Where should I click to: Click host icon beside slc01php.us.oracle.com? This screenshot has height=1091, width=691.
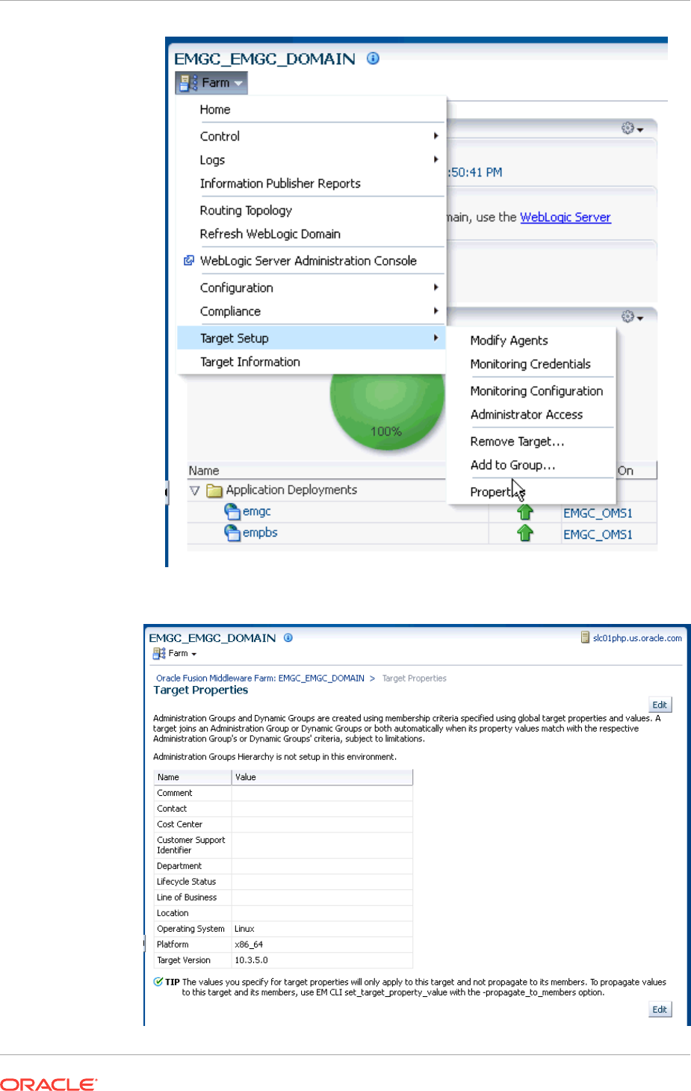click(586, 638)
